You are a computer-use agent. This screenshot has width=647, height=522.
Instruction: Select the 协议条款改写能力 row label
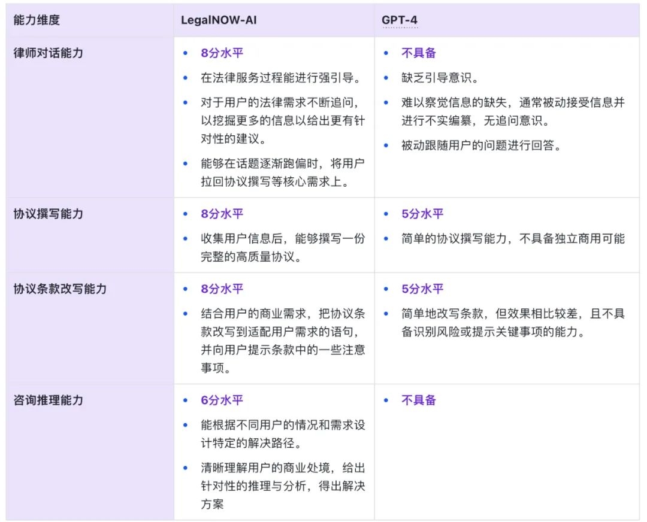pyautogui.click(x=60, y=289)
